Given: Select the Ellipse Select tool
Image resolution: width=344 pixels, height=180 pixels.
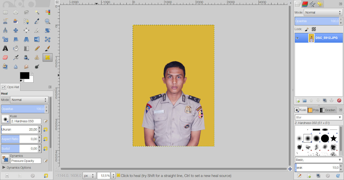Looking at the screenshot, I should tap(16, 12).
